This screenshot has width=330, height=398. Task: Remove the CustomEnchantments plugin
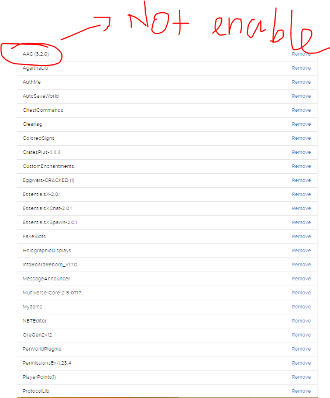tap(301, 166)
